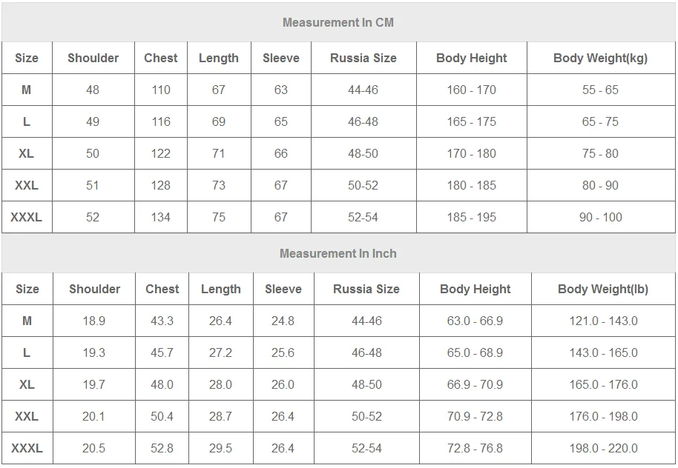Select the "Body Weight(kg)" column header
The image size is (678, 468).
600,58
